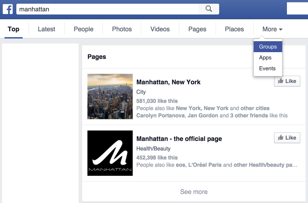308x203 pixels.
Task: Switch to the Latest tab
Action: click(46, 29)
